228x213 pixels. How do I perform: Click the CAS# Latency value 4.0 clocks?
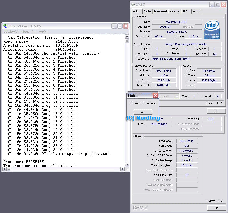pos(187,151)
